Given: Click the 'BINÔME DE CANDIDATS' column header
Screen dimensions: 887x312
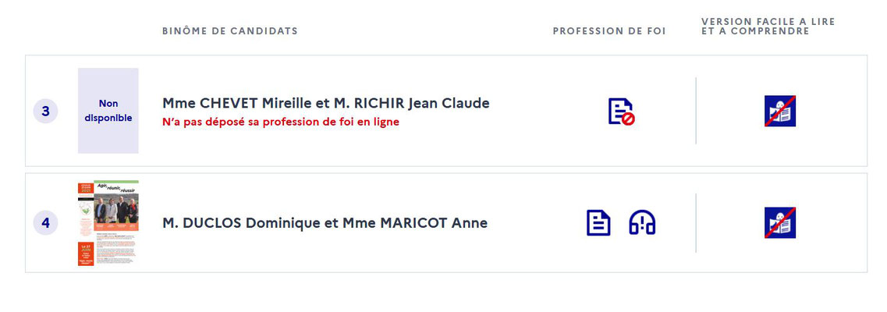Looking at the screenshot, I should (229, 31).
